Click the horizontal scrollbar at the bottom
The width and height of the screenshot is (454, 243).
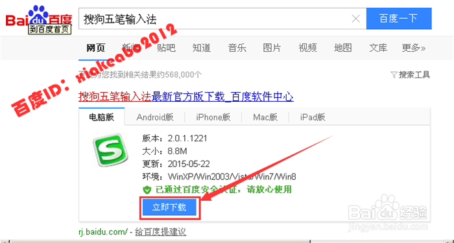click(160, 241)
